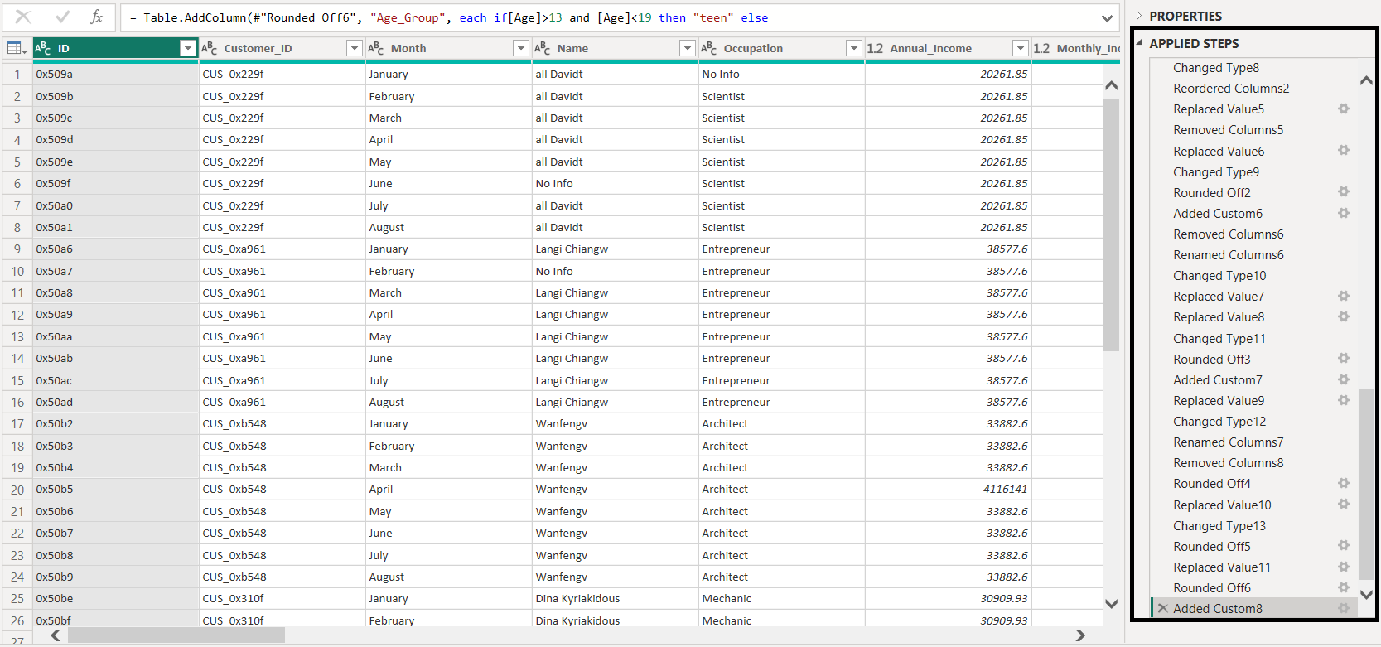The image size is (1381, 647).
Task: Select the Changed Type8 step
Action: coord(1216,68)
